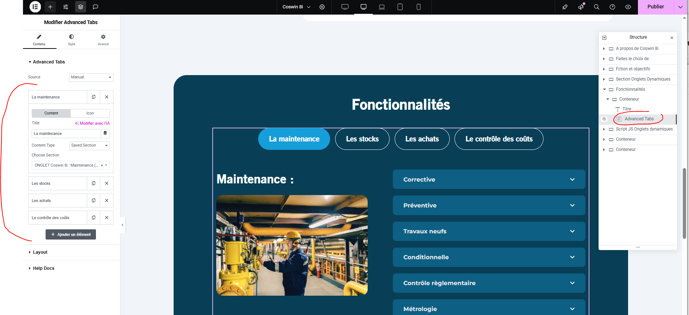Select the Le contrôle des coûts preview tab

[x=499, y=139]
